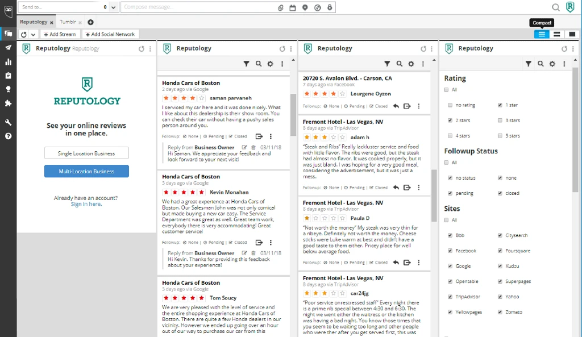The image size is (582, 337).
Task: Refresh the first Reputology stream
Action: pyautogui.click(x=142, y=49)
